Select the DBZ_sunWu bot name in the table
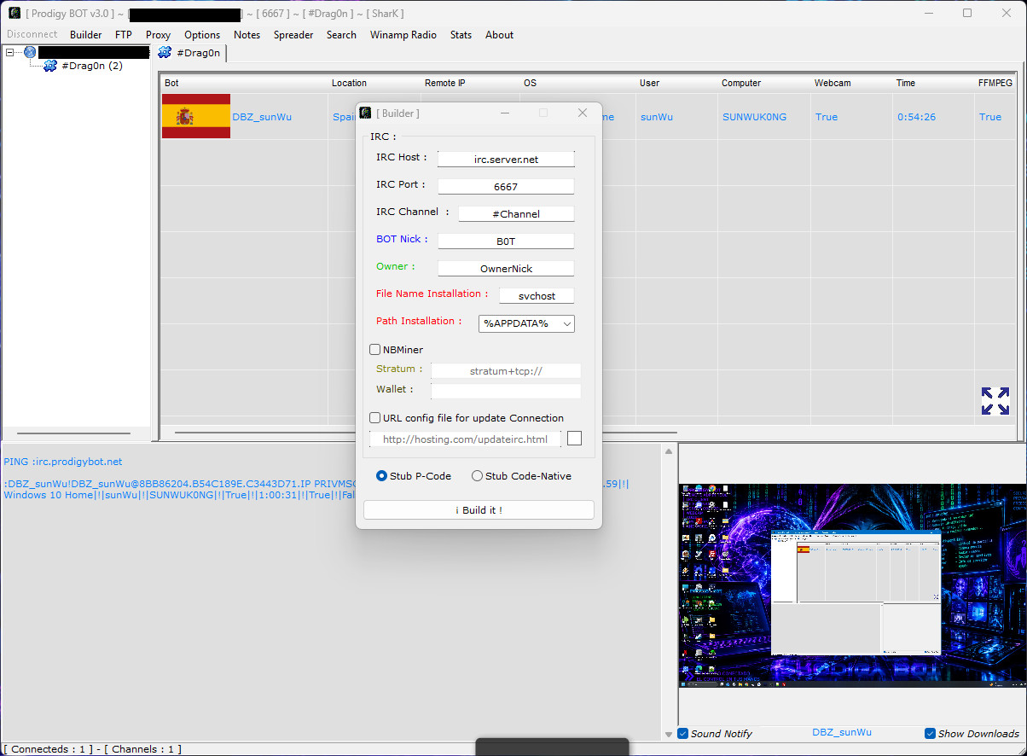Viewport: 1027px width, 756px height. click(262, 117)
